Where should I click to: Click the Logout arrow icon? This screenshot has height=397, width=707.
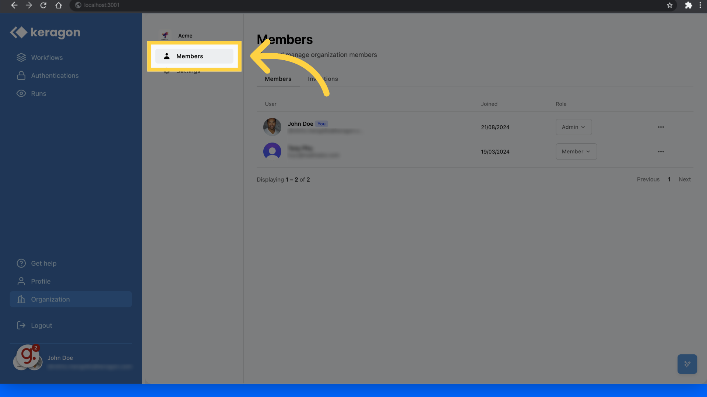pos(21,326)
